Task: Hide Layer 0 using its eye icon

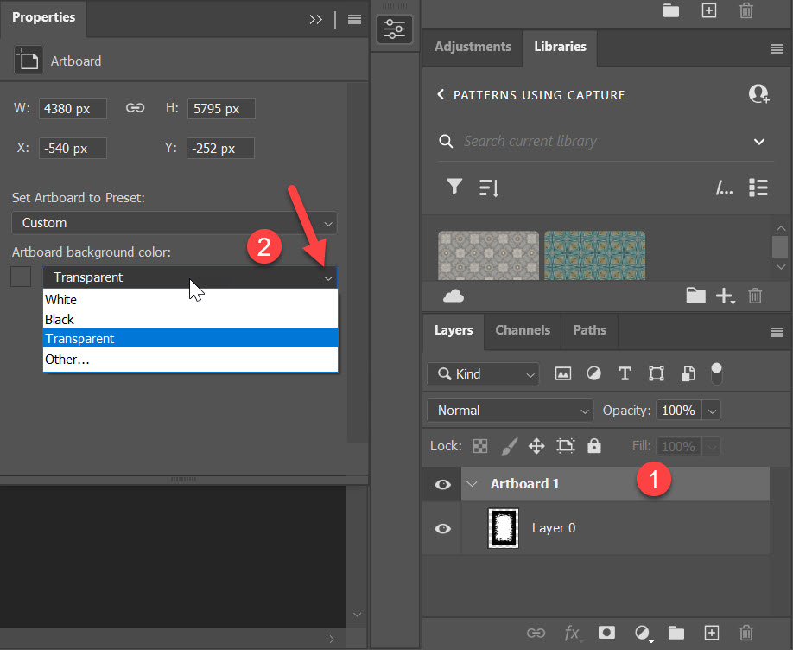Action: click(x=441, y=527)
